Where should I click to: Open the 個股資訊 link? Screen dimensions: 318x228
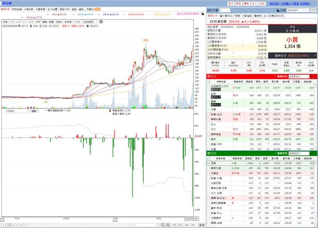[x=275, y=3]
